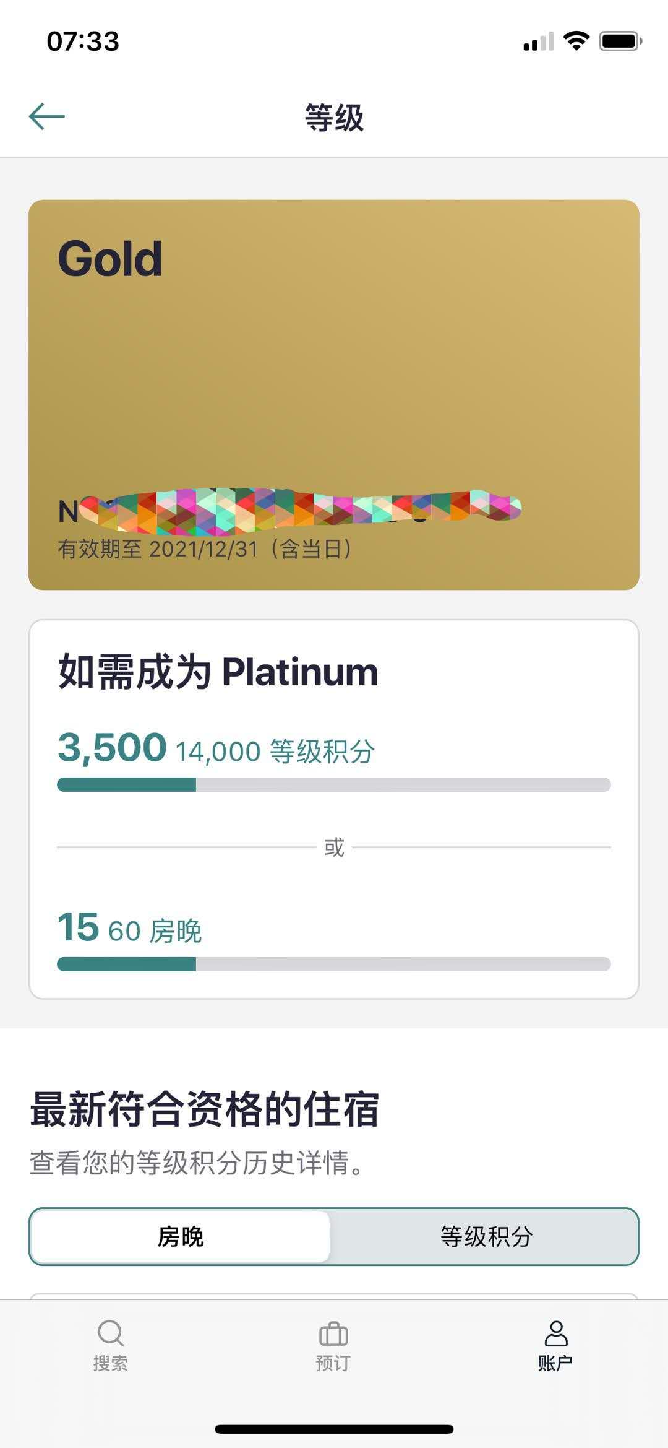Open the 预订 bookings suitcase icon
The width and height of the screenshot is (668, 1448).
[333, 1333]
